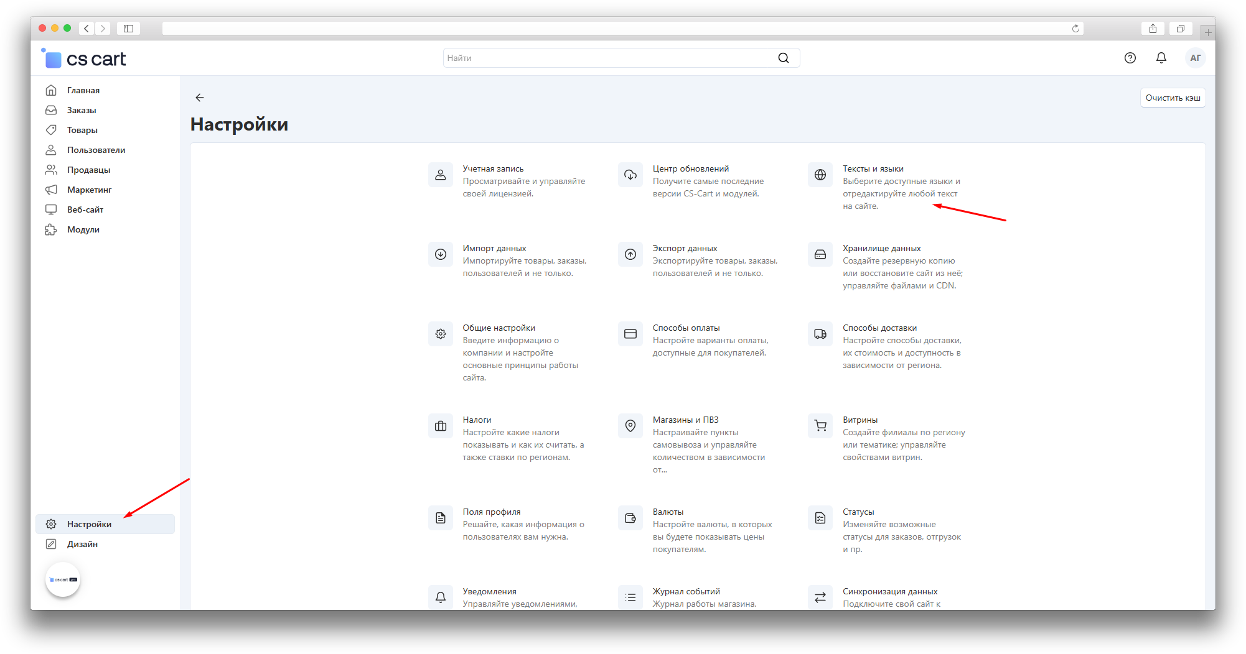This screenshot has height=654, width=1246.
Task: Go to Дизайн section in sidebar
Action: 82,544
